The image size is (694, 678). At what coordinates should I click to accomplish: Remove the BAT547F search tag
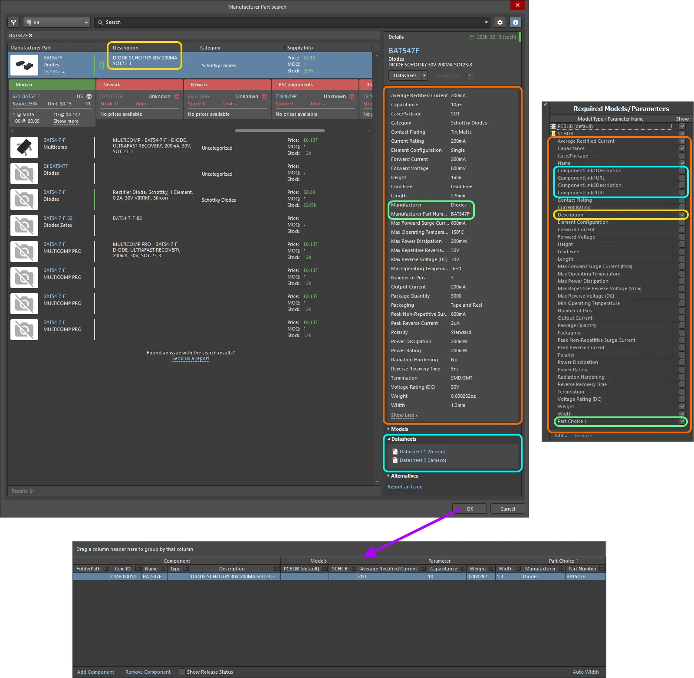[x=31, y=36]
